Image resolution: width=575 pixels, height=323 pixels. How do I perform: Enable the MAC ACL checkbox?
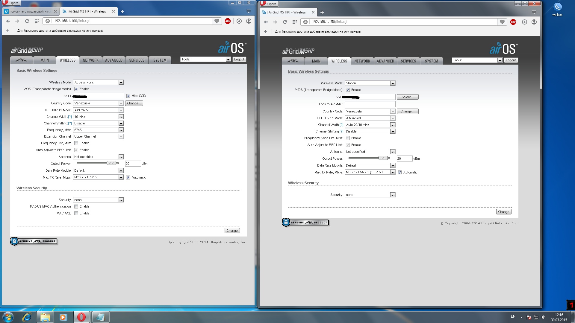[x=76, y=214]
